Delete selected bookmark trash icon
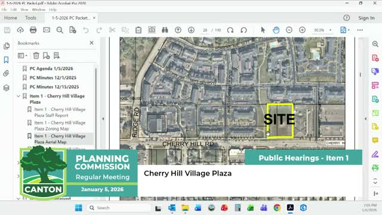 pos(36,56)
